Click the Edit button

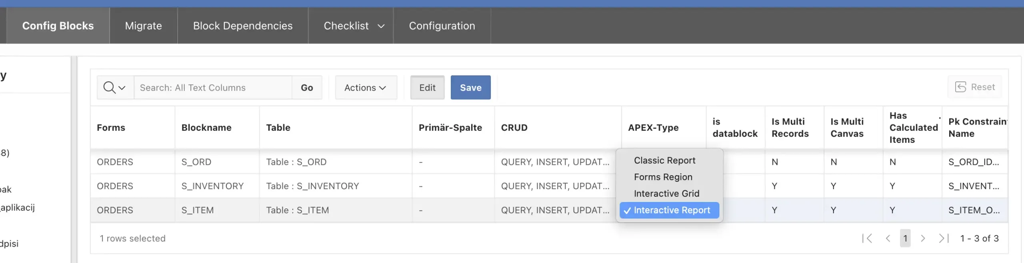click(x=427, y=87)
